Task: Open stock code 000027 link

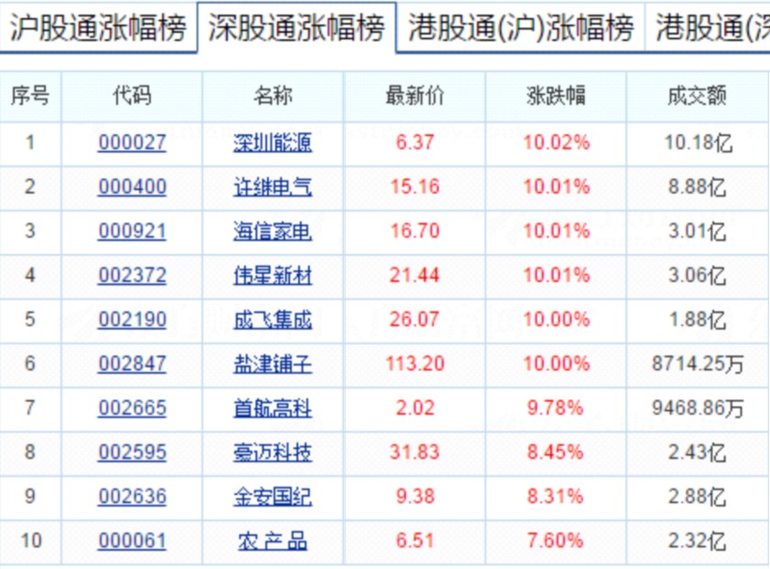Action: pyautogui.click(x=133, y=142)
